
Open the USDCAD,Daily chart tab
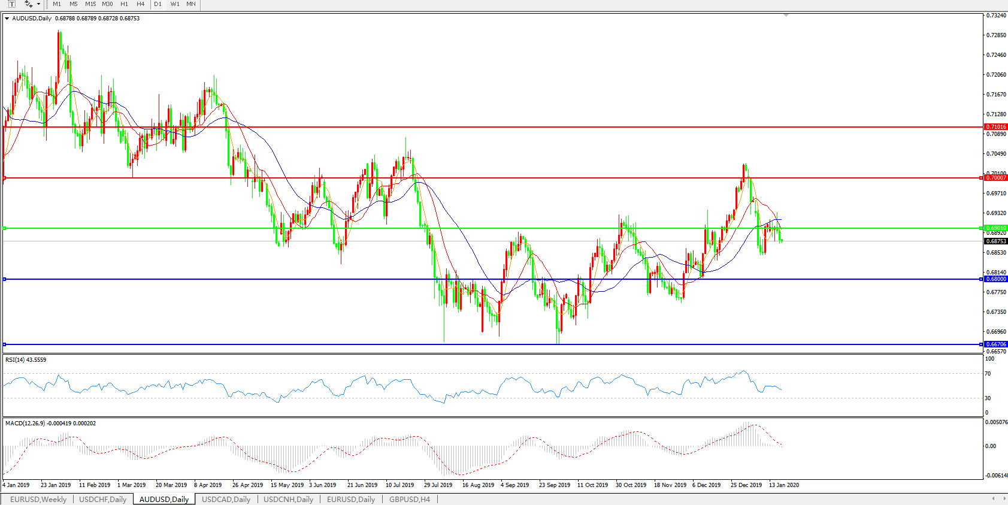coord(226,499)
